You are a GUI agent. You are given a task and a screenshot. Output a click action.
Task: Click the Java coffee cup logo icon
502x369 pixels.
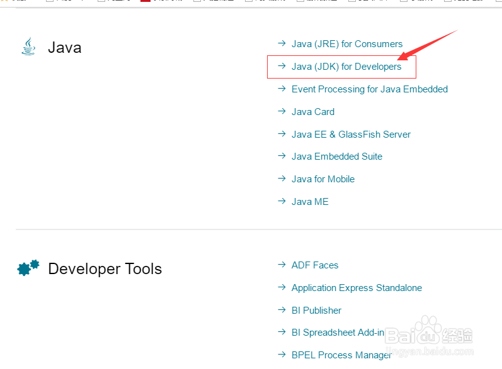coord(28,47)
